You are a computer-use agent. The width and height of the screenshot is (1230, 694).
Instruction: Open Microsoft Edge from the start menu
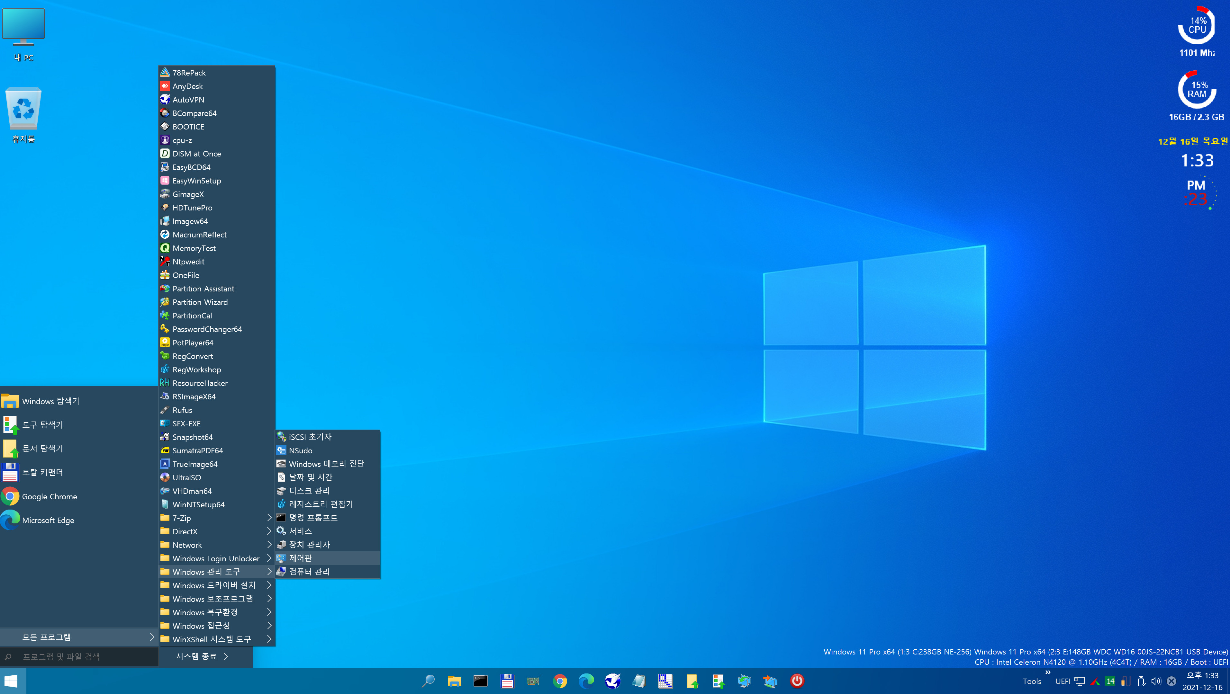[x=79, y=520]
